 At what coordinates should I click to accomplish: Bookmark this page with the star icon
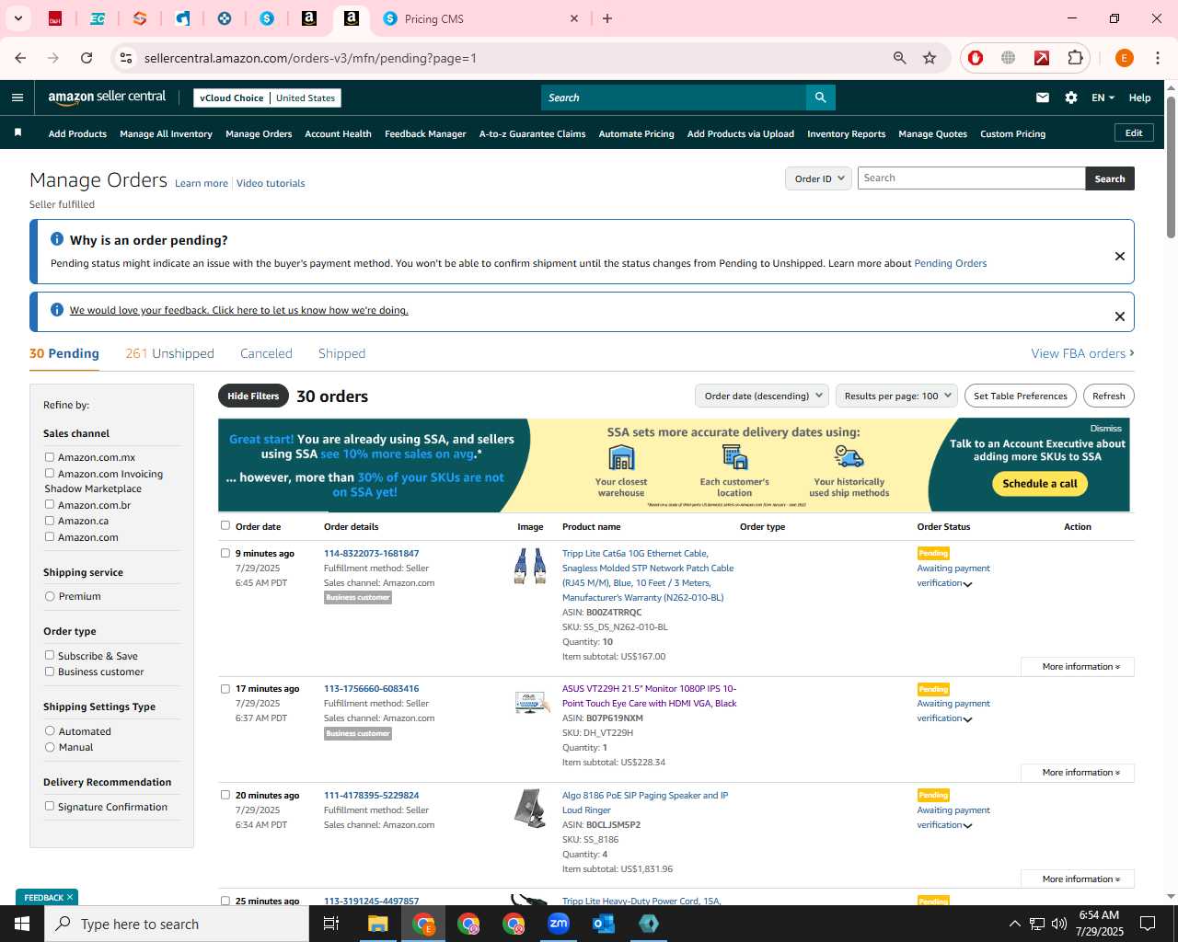pos(930,58)
